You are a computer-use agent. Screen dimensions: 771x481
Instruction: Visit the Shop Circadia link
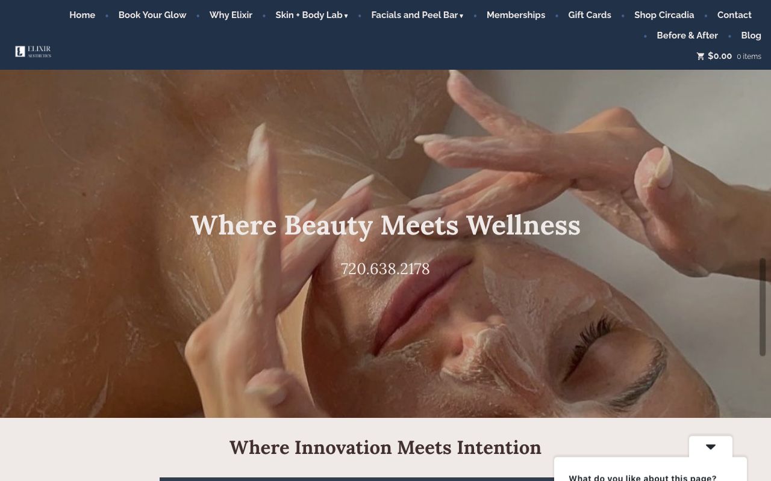click(x=664, y=15)
